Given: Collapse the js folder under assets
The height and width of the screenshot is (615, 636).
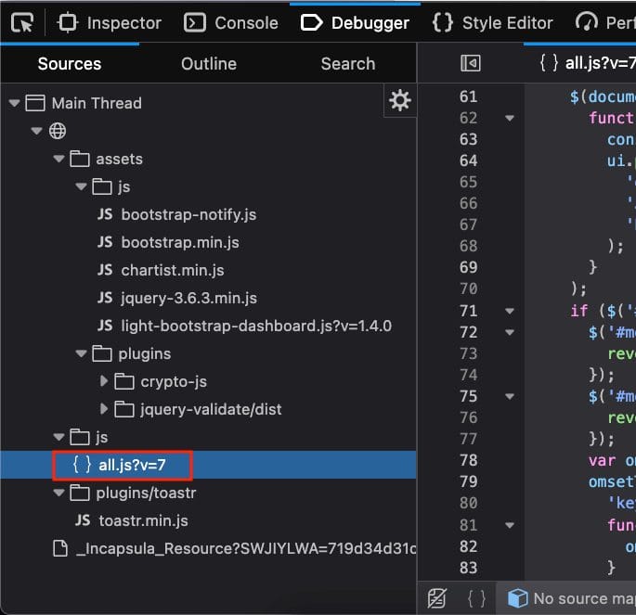Looking at the screenshot, I should (82, 186).
